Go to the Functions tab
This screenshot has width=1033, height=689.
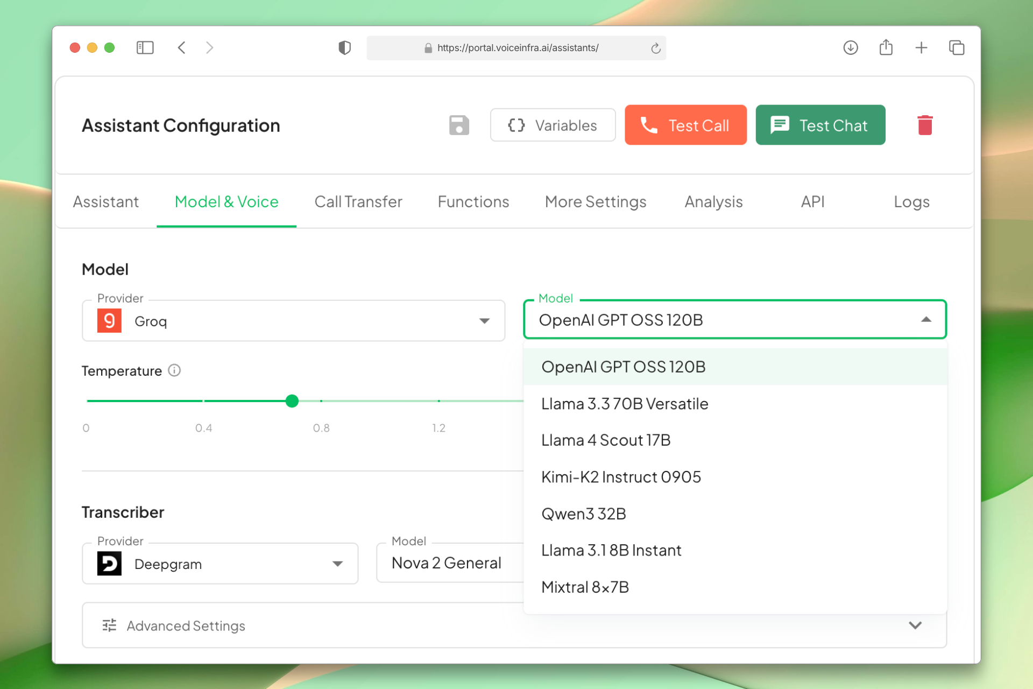point(473,202)
